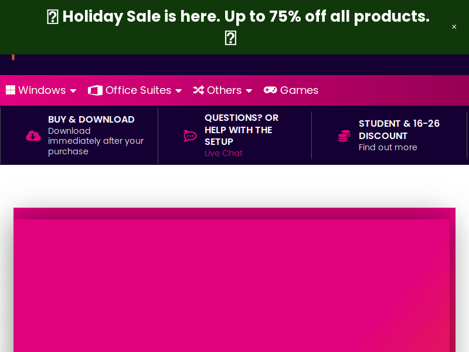The width and height of the screenshot is (469, 352).
Task: Expand the Windows dropdown arrow
Action: point(73,91)
